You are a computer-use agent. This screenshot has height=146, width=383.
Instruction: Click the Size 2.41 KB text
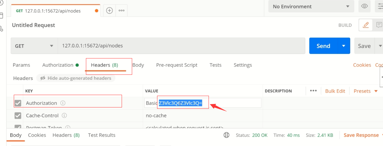[319, 135]
